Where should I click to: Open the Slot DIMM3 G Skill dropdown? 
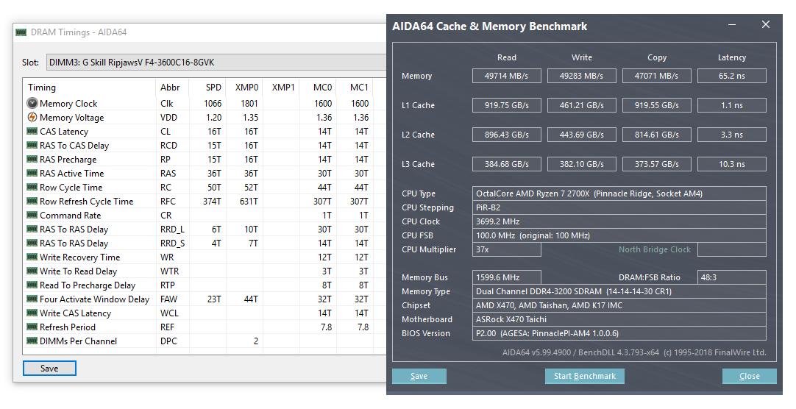(x=216, y=63)
